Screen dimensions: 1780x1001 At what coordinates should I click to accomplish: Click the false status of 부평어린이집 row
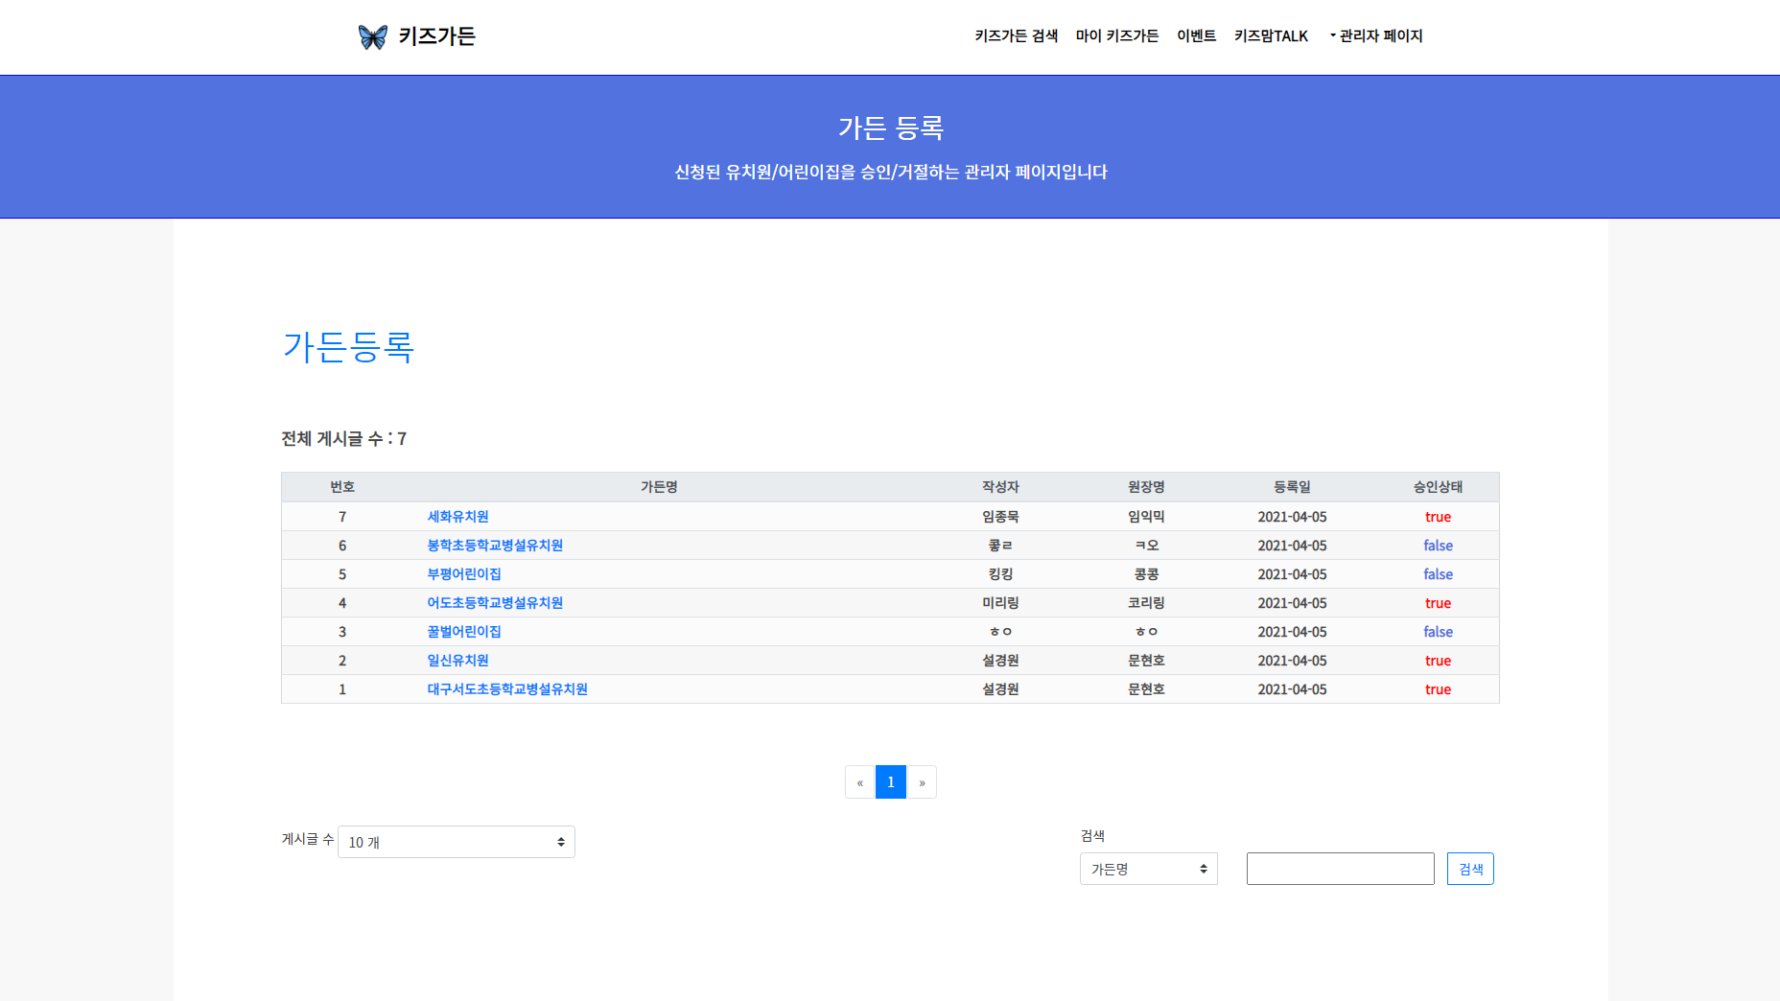pyautogui.click(x=1438, y=574)
